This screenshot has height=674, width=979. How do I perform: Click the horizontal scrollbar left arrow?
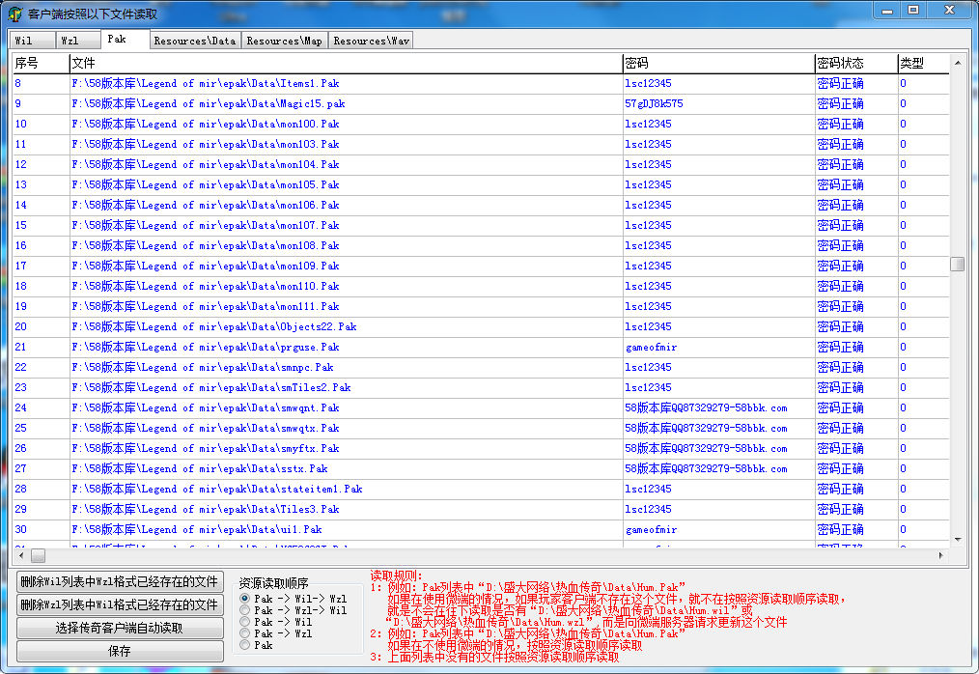(x=20, y=556)
